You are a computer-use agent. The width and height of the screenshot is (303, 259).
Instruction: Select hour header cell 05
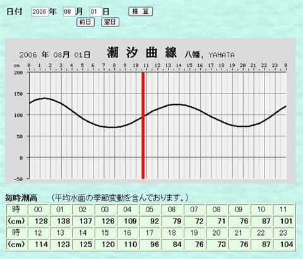tap(150, 210)
